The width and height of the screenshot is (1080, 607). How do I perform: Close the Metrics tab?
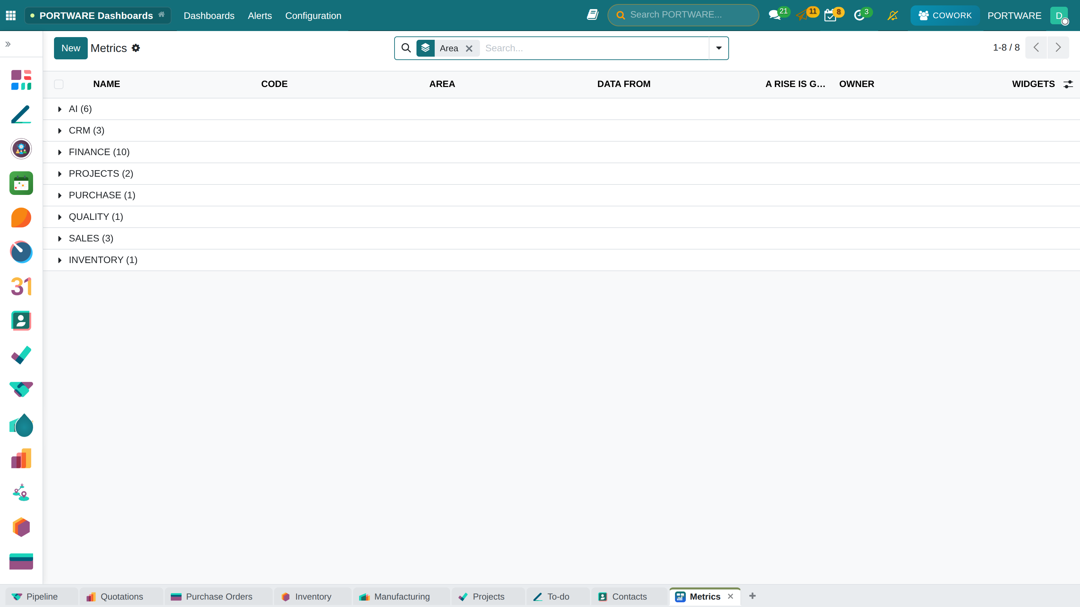pos(730,596)
